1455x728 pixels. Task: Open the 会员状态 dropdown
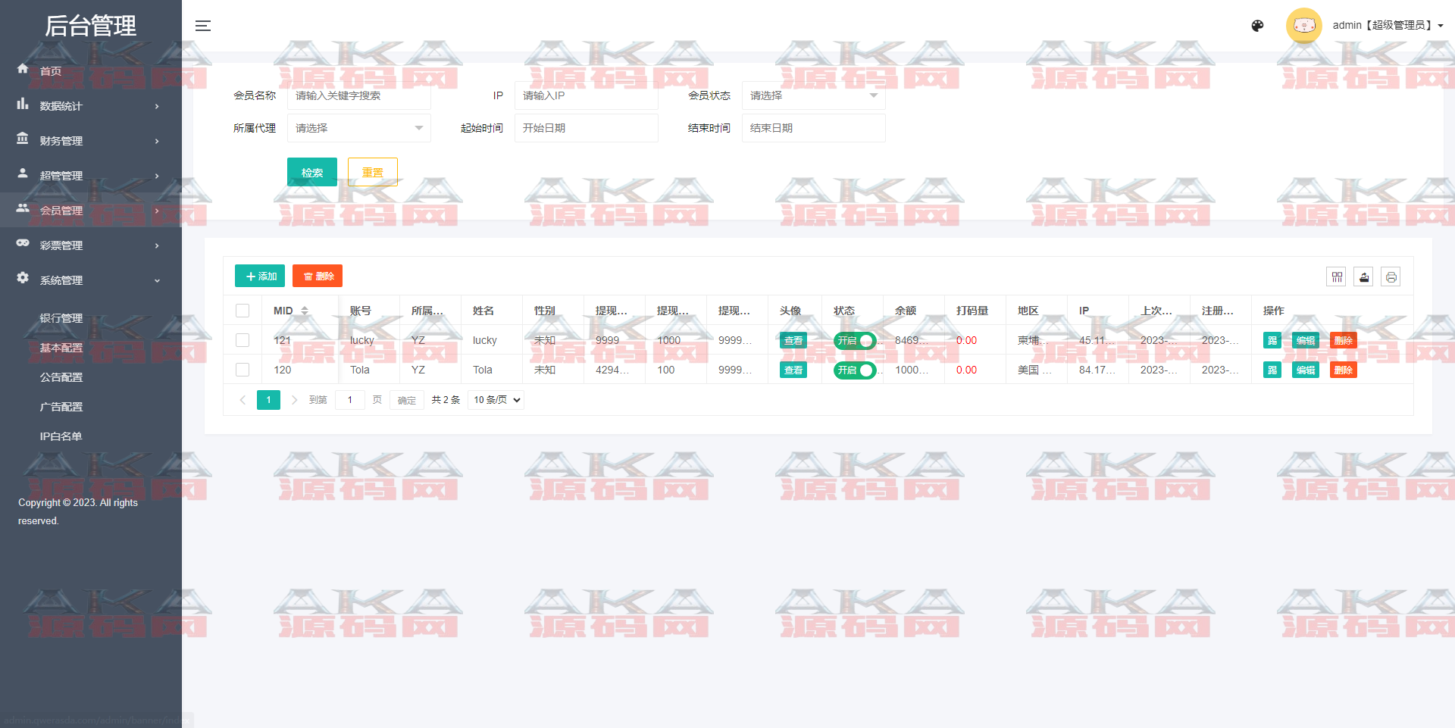click(x=812, y=95)
